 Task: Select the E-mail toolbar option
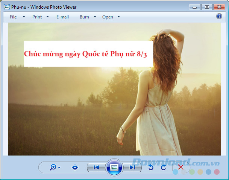62,17
